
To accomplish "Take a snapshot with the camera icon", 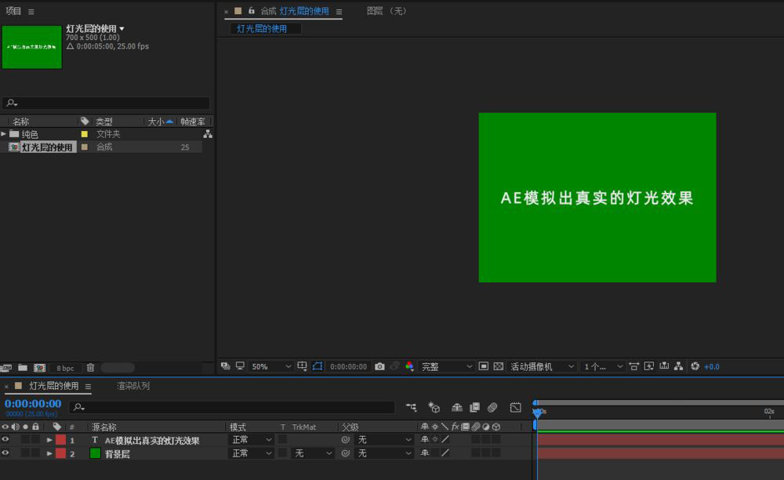I will (x=380, y=366).
